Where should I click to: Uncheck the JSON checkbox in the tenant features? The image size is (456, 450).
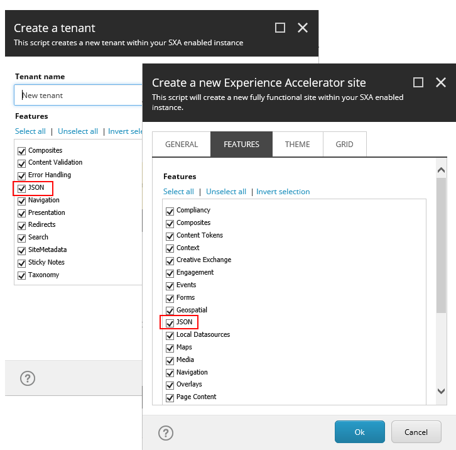click(x=22, y=188)
